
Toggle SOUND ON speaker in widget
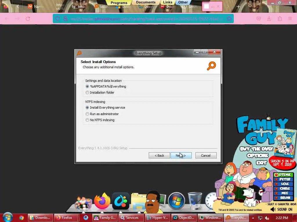click(x=281, y=209)
